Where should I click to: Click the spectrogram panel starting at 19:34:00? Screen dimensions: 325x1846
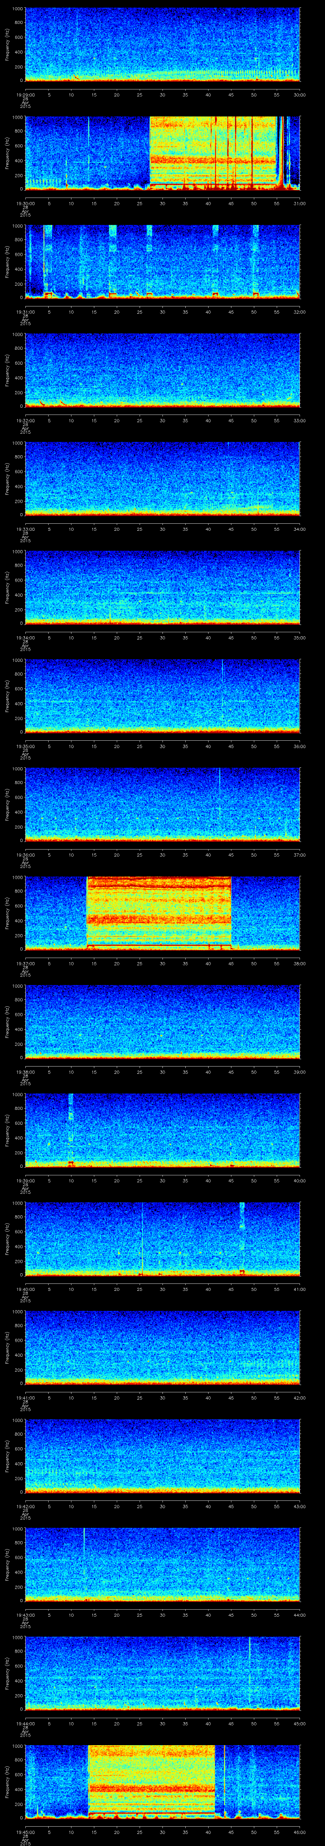coord(162,588)
